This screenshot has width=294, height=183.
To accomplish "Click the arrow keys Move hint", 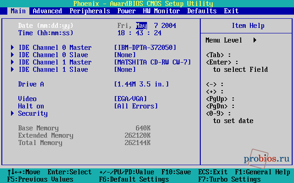I will click(24, 172).
